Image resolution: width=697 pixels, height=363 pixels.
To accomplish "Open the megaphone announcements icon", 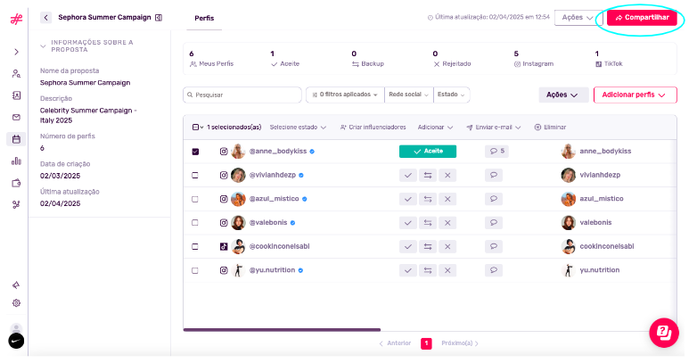I will point(16,285).
